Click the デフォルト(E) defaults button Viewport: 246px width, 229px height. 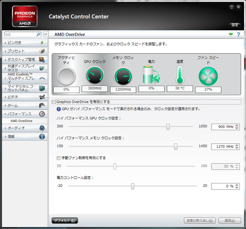tap(65, 220)
